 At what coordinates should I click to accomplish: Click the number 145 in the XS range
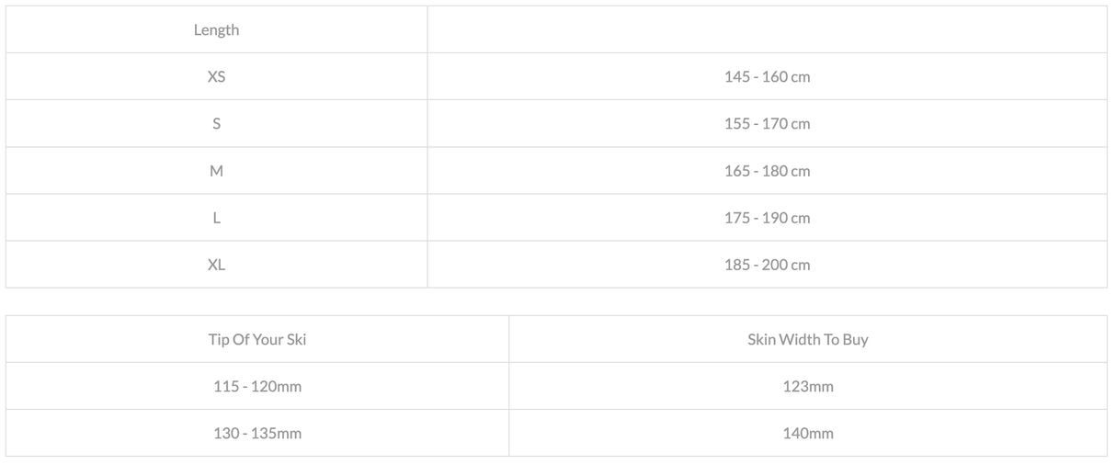pos(736,76)
